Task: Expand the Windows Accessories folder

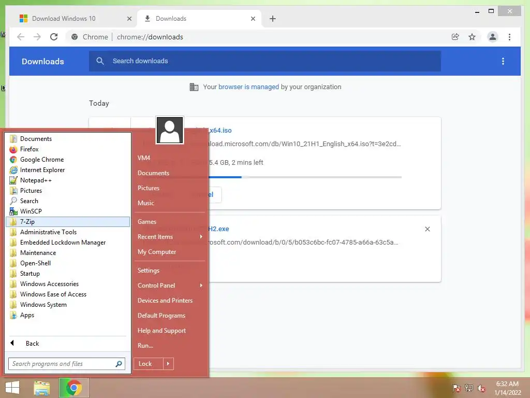Action: tap(68, 284)
